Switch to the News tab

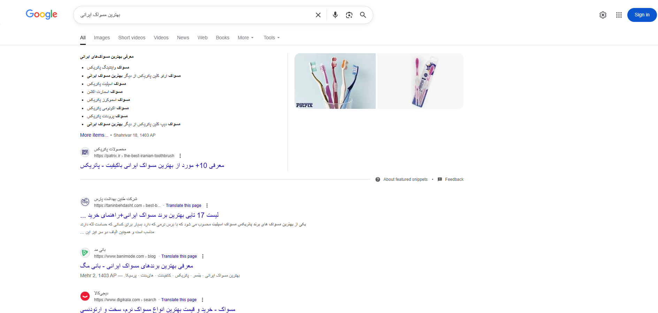(x=183, y=38)
